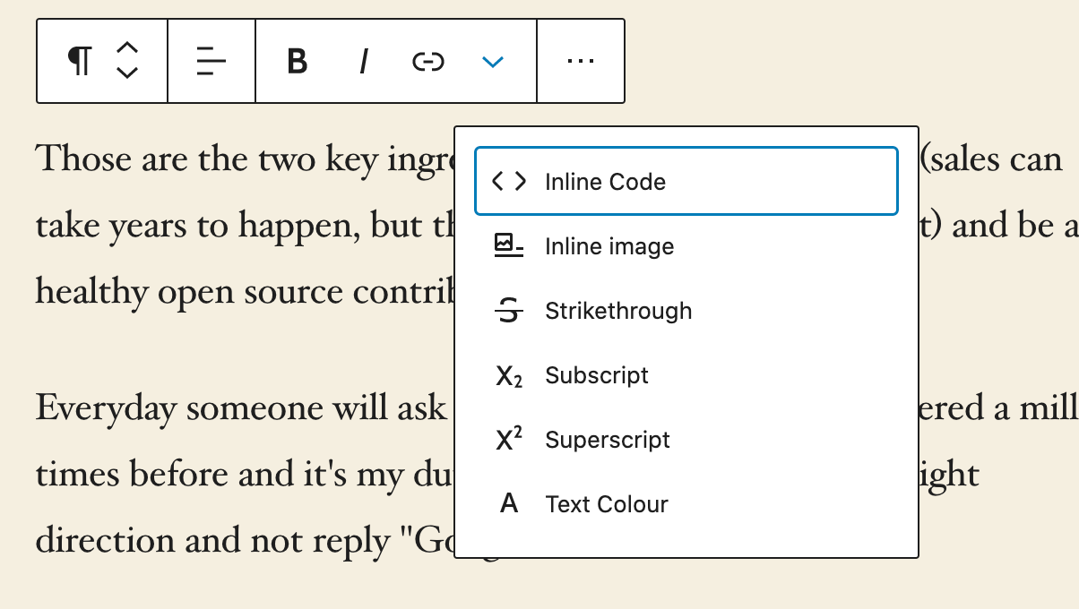Image resolution: width=1079 pixels, height=609 pixels.
Task: Click text "direction and not reply"
Action: (212, 540)
